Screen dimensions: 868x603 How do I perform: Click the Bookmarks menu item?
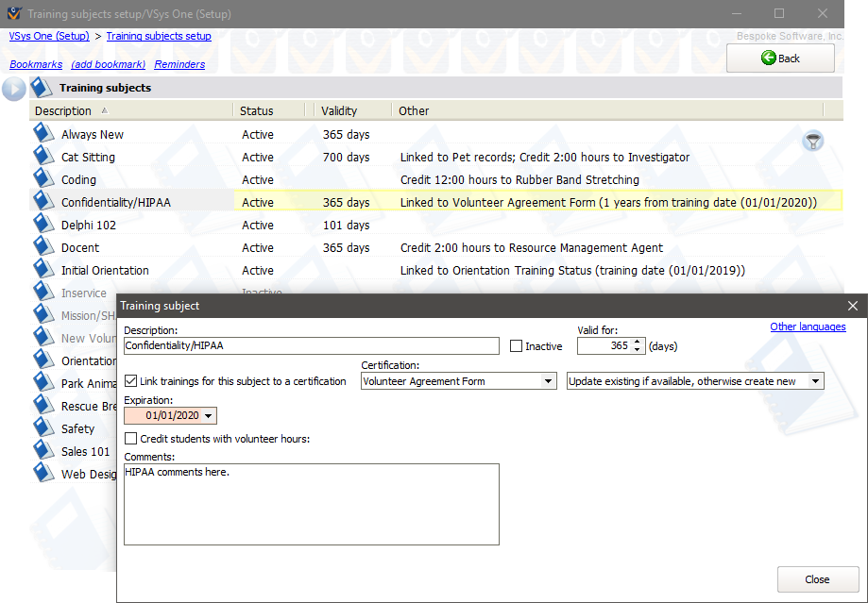tap(35, 64)
